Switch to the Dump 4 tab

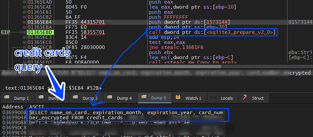point(120,98)
